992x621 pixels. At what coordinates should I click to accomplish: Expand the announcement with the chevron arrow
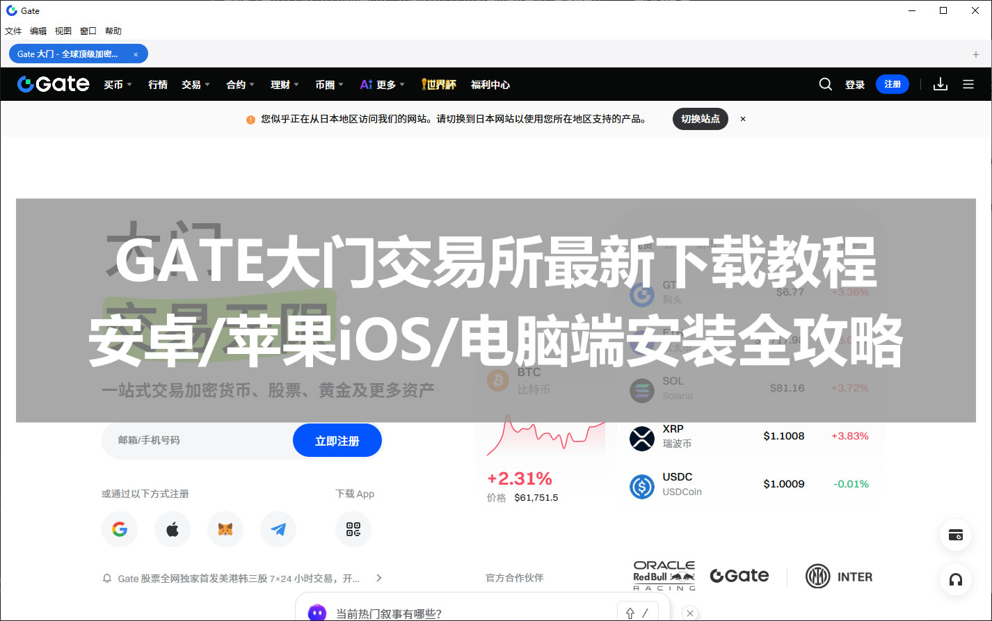pos(379,578)
